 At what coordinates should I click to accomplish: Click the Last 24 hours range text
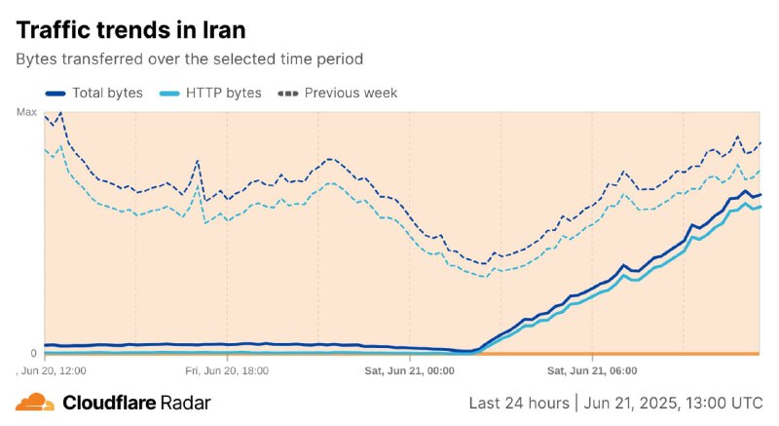pyautogui.click(x=519, y=403)
